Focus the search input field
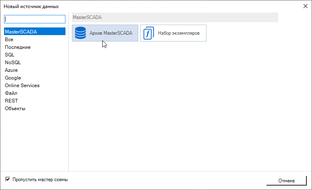The image size is (312, 190). 35,19
